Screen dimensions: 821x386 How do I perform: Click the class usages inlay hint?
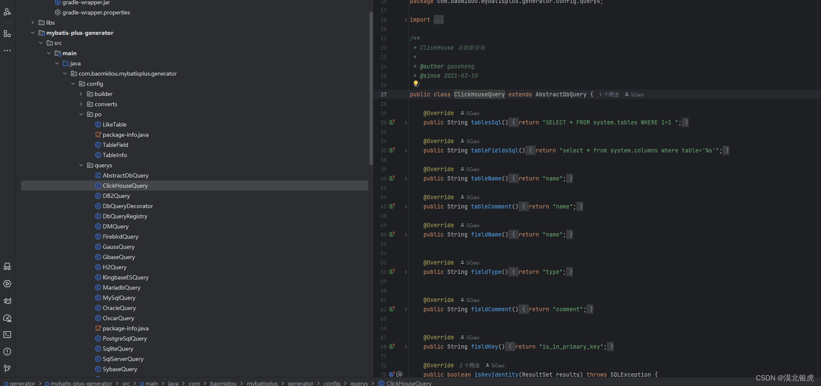(609, 95)
